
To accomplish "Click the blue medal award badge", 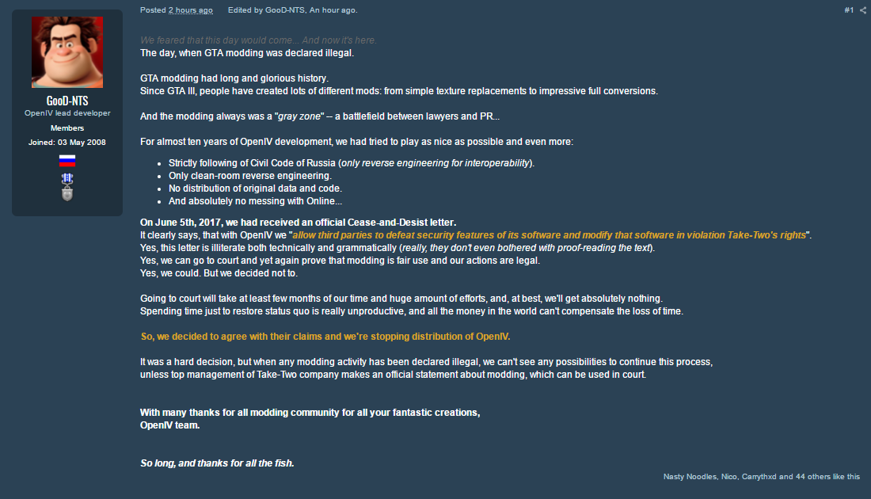I will coord(67,179).
